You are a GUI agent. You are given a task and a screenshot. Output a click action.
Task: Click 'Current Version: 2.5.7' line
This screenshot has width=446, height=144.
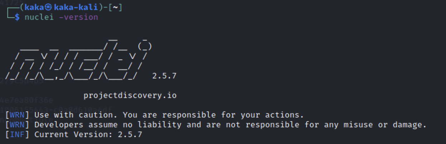(88, 134)
